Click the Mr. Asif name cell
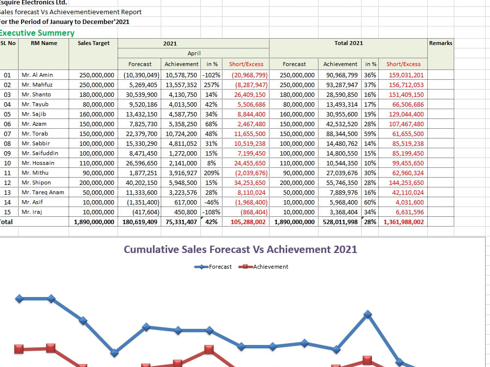This screenshot has width=490, height=367. point(44,202)
